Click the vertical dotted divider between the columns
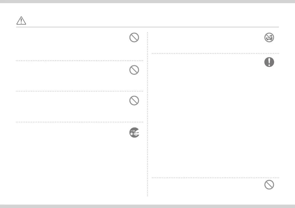Screen dimensions: 295x208 (x=147, y=115)
